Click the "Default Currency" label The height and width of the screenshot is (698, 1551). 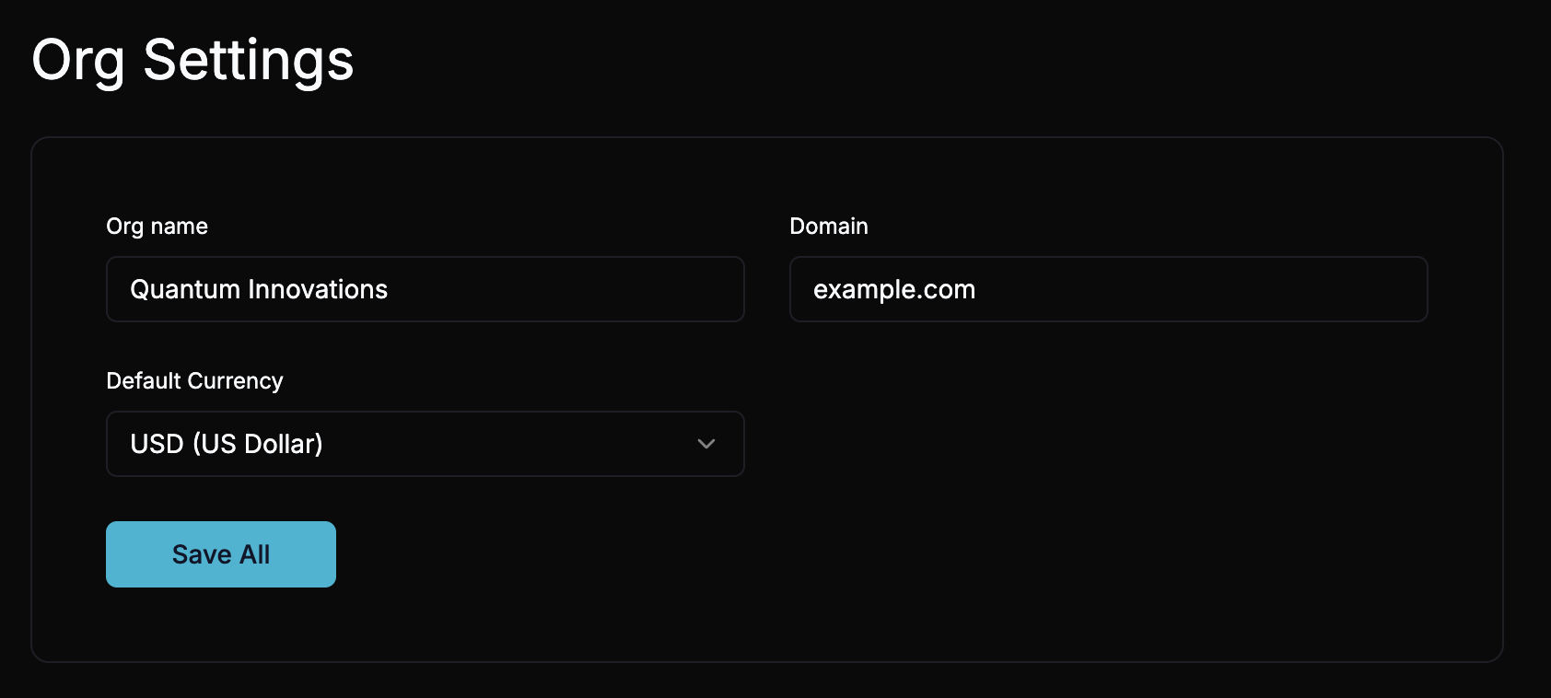click(x=194, y=381)
